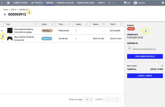Click the dzenita.karovic@softnex.me email
The height and width of the screenshot is (107, 165).
coord(144,49)
